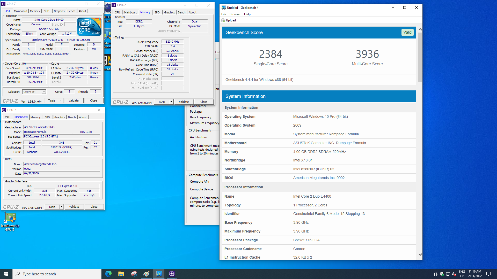Click the Core Voltage value 1.712 V

click(67, 34)
